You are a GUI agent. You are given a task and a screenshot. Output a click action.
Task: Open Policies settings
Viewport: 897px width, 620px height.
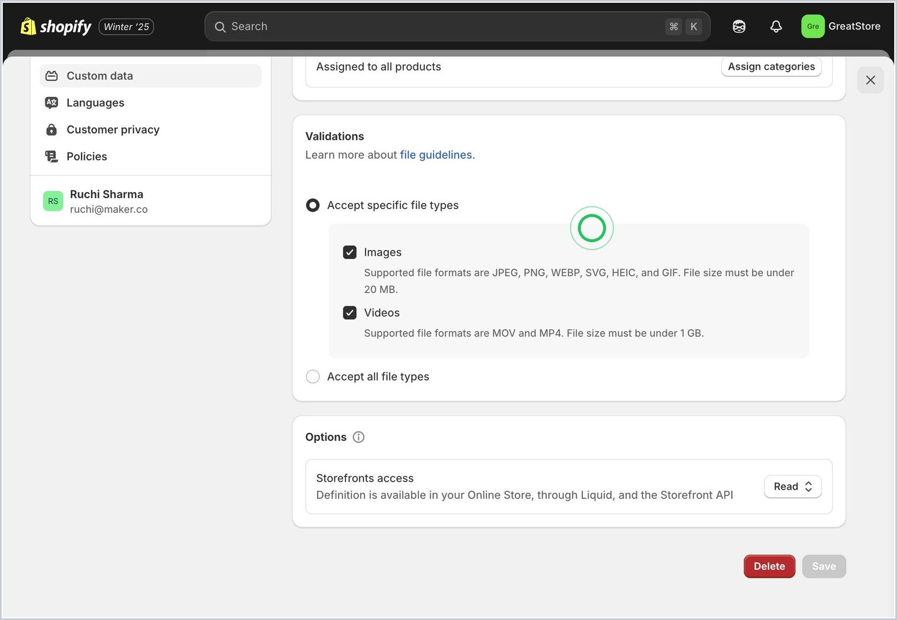[x=150, y=157]
